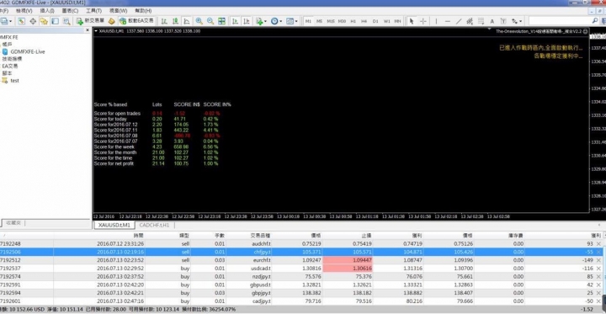Toggle the Market Watch window icon

click(21, 21)
